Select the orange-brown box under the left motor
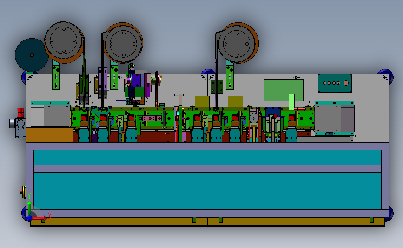Viewport: 403px width, 248px height. click(x=50, y=135)
